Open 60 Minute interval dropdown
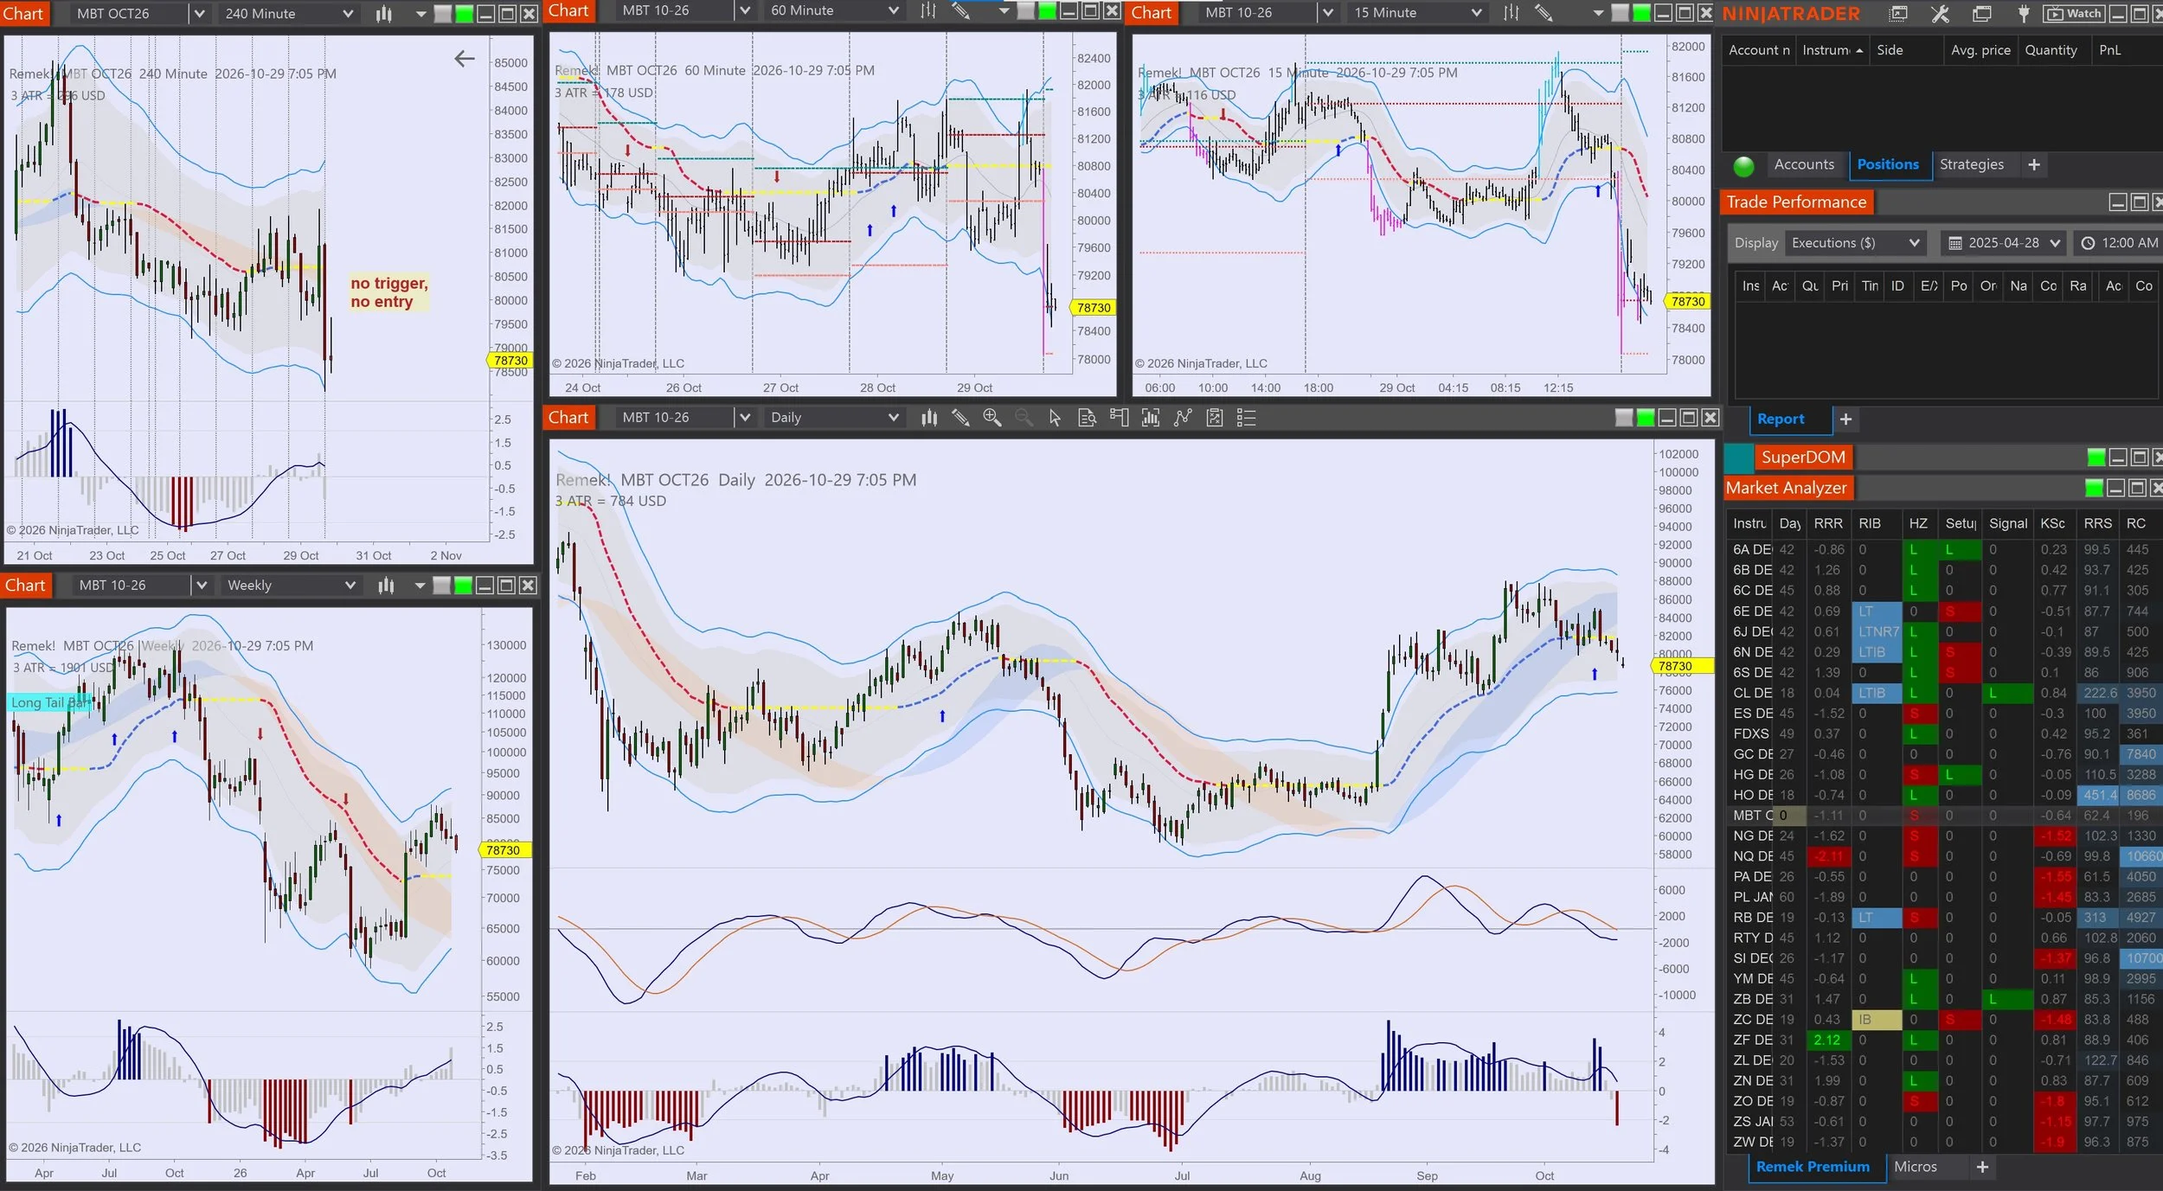2163x1191 pixels. coord(835,11)
